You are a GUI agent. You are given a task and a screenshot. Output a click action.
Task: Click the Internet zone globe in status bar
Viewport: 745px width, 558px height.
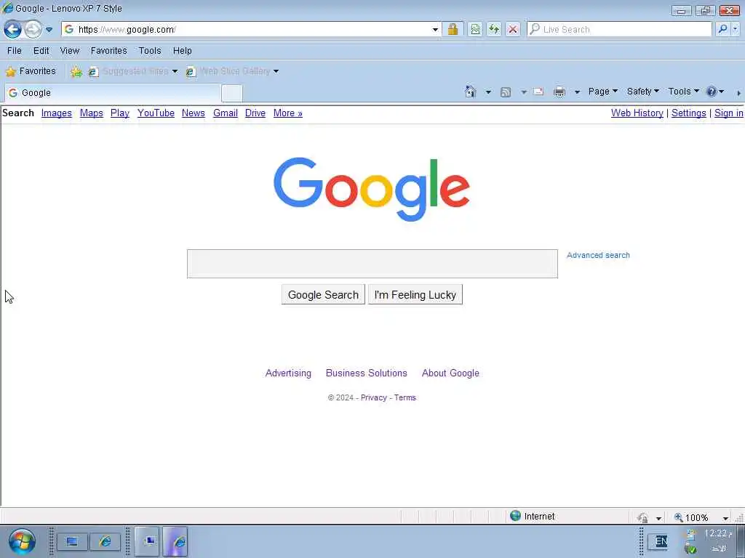pyautogui.click(x=515, y=516)
